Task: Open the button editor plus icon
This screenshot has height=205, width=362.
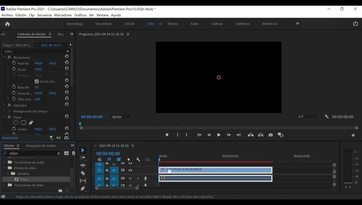Action: pyautogui.click(x=353, y=135)
